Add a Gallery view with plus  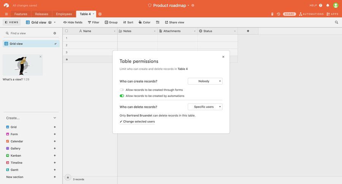55,148
